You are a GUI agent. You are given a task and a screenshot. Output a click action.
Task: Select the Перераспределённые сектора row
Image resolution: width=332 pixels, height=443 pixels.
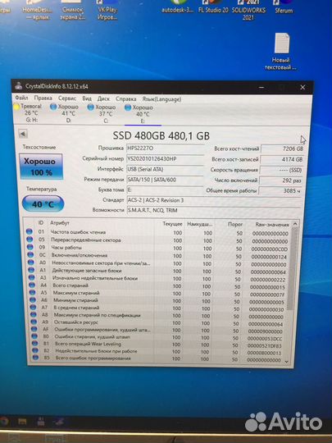pyautogui.click(x=158, y=240)
